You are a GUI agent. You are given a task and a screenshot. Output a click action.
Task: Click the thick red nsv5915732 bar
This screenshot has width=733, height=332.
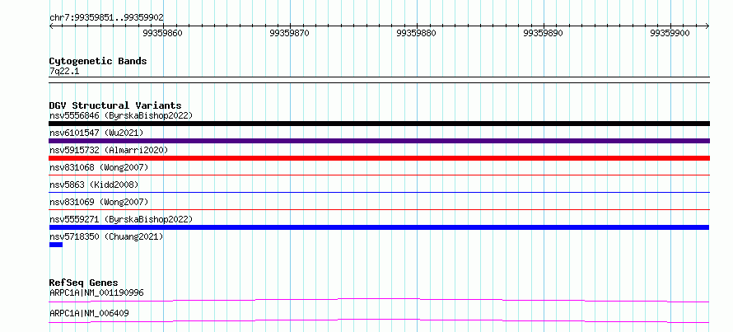pyautogui.click(x=379, y=158)
